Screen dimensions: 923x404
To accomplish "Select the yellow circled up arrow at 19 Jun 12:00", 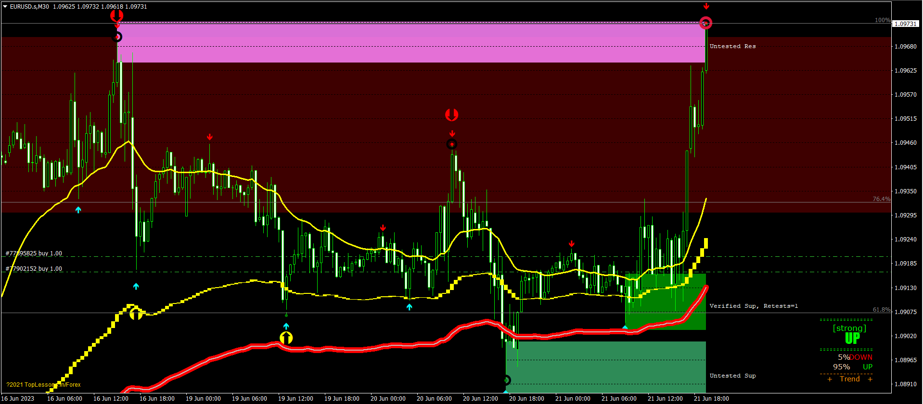I will 286,338.
